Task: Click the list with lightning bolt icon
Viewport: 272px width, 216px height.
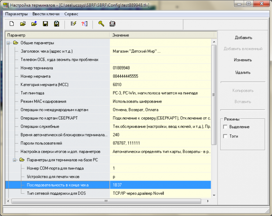Action: (73, 24)
